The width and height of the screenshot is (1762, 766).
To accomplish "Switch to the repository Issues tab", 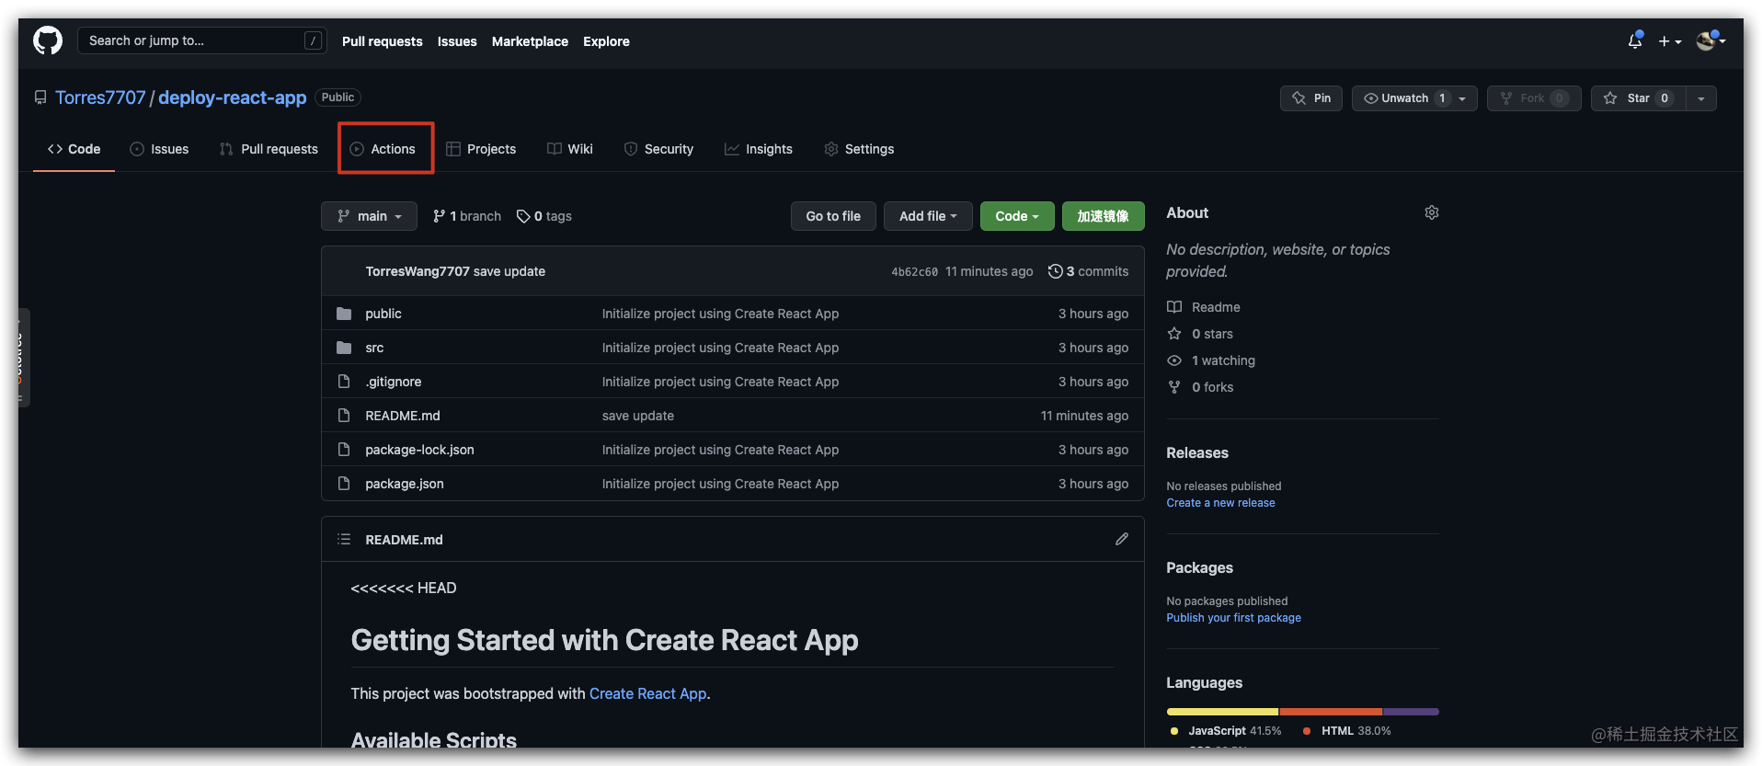I will pos(159,149).
